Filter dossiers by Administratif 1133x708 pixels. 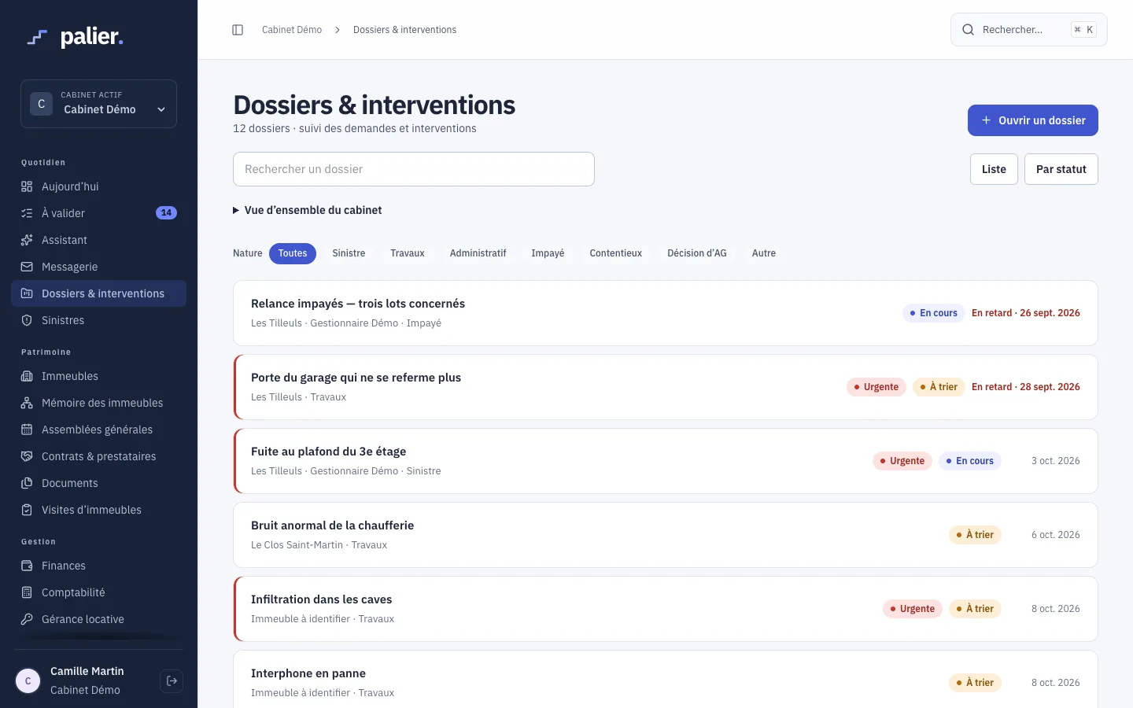tap(478, 253)
